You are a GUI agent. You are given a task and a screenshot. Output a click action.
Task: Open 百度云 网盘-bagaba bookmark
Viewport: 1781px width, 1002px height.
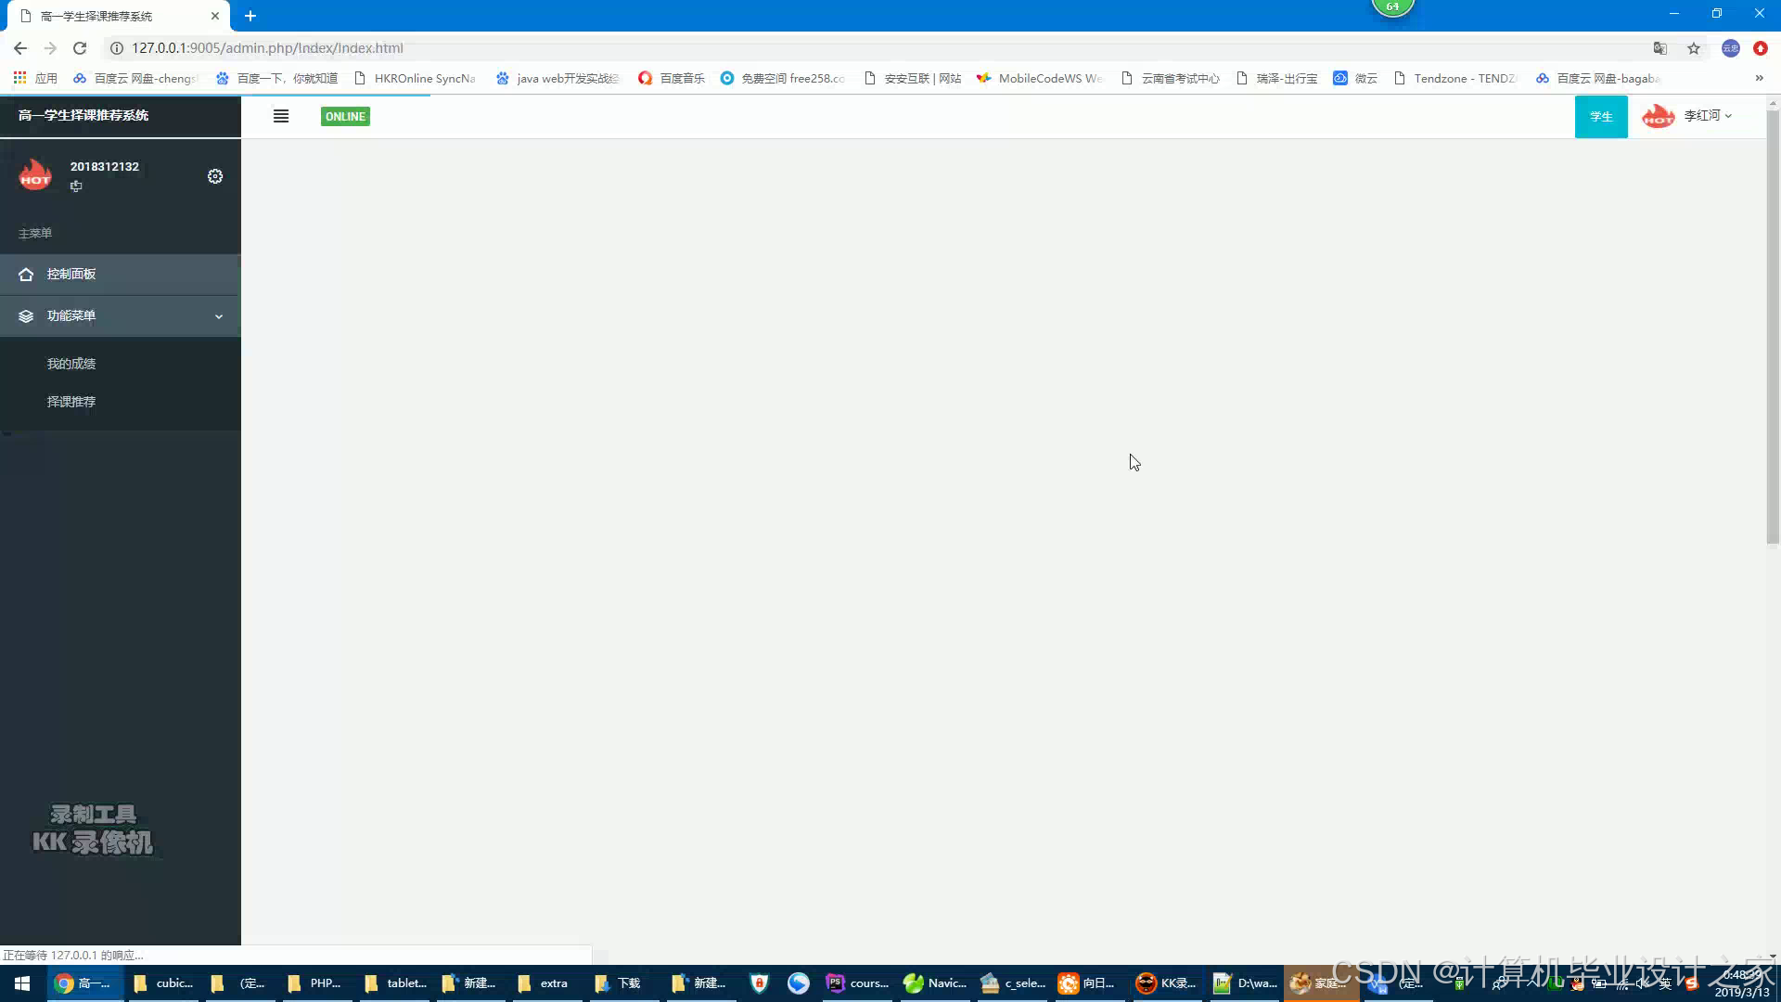1598,78
